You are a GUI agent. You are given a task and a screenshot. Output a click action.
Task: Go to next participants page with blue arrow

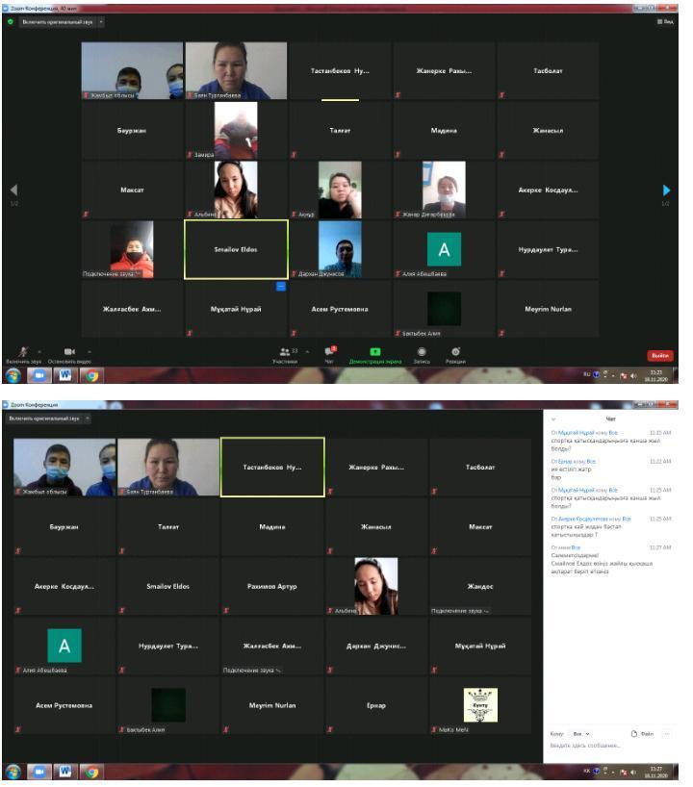(665, 190)
